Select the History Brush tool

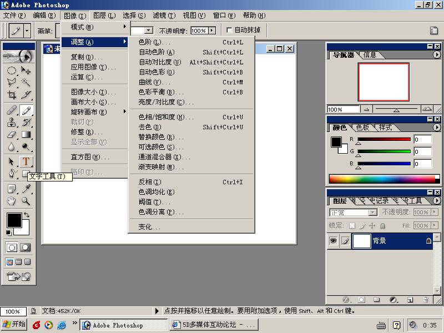pyautogui.click(x=26, y=123)
